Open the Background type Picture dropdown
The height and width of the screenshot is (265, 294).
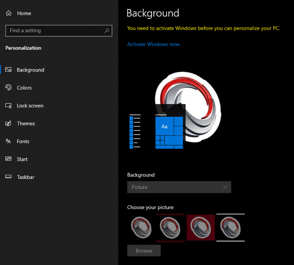click(x=179, y=187)
